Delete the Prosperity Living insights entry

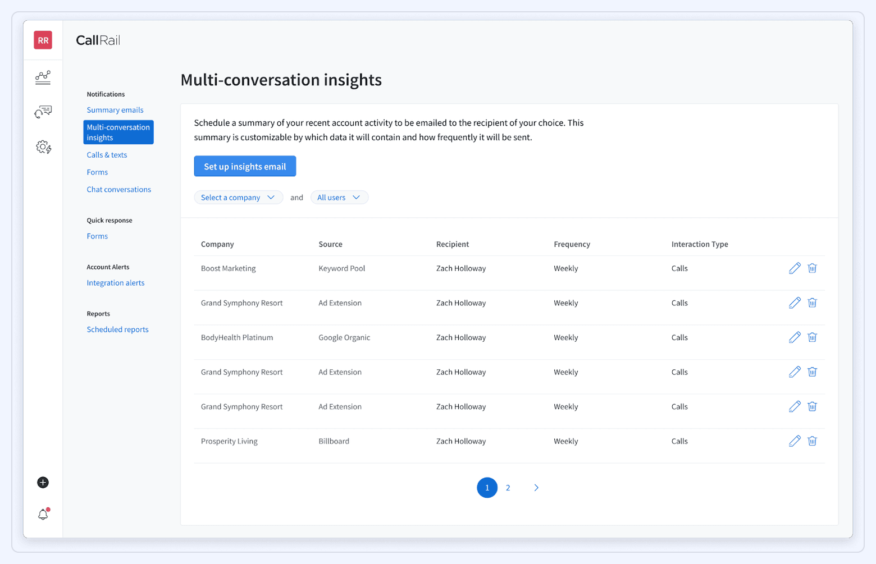(x=813, y=441)
